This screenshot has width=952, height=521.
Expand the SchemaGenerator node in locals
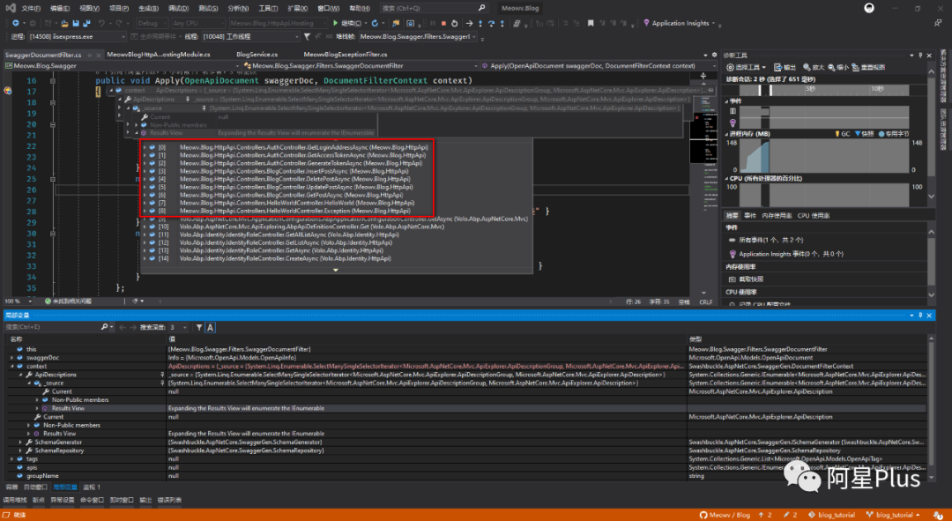20,442
